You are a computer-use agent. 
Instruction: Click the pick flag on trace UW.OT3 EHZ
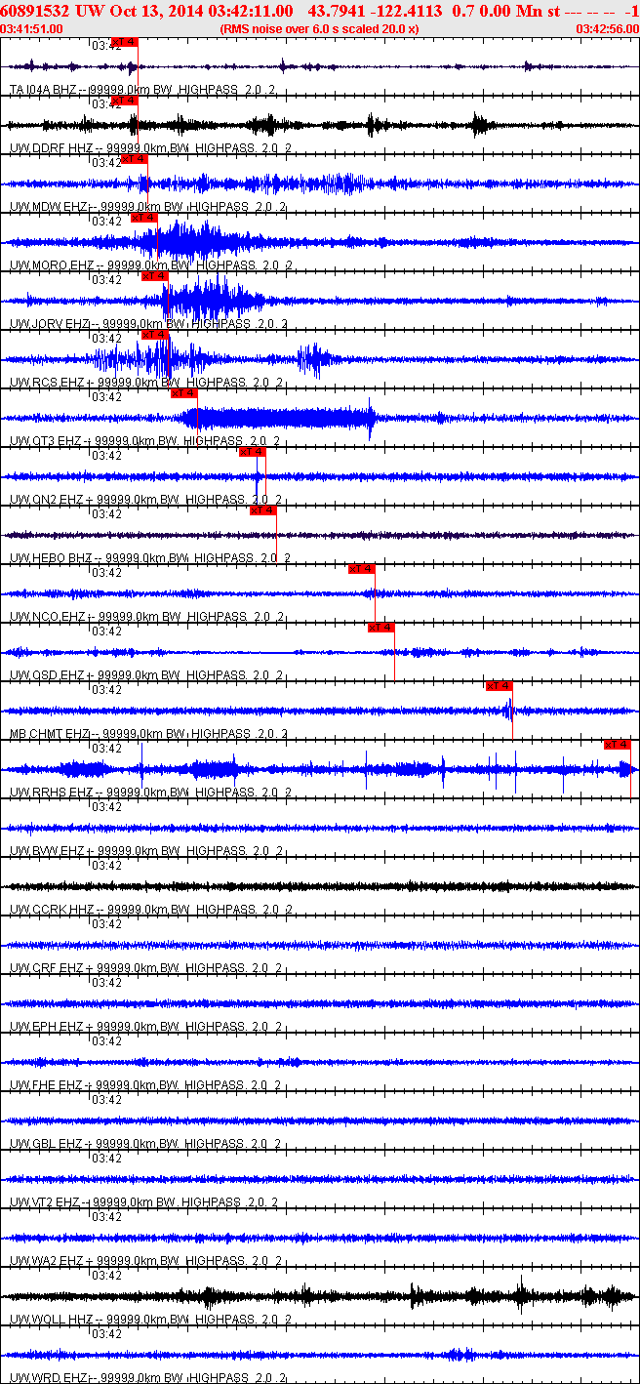(x=184, y=393)
